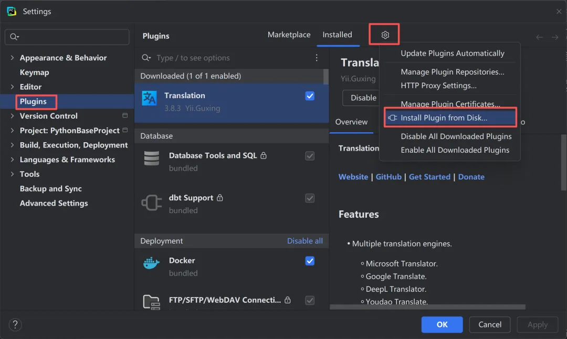Expand Build, Execution, Deployment node
Image resolution: width=567 pixels, height=339 pixels.
point(12,145)
